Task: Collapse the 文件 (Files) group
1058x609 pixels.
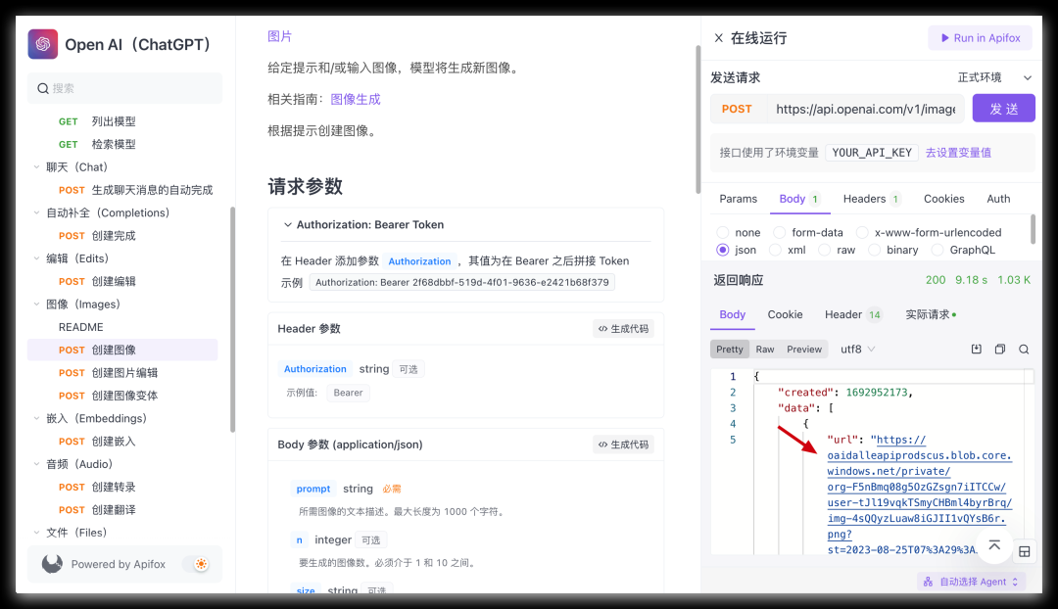Action: click(36, 532)
